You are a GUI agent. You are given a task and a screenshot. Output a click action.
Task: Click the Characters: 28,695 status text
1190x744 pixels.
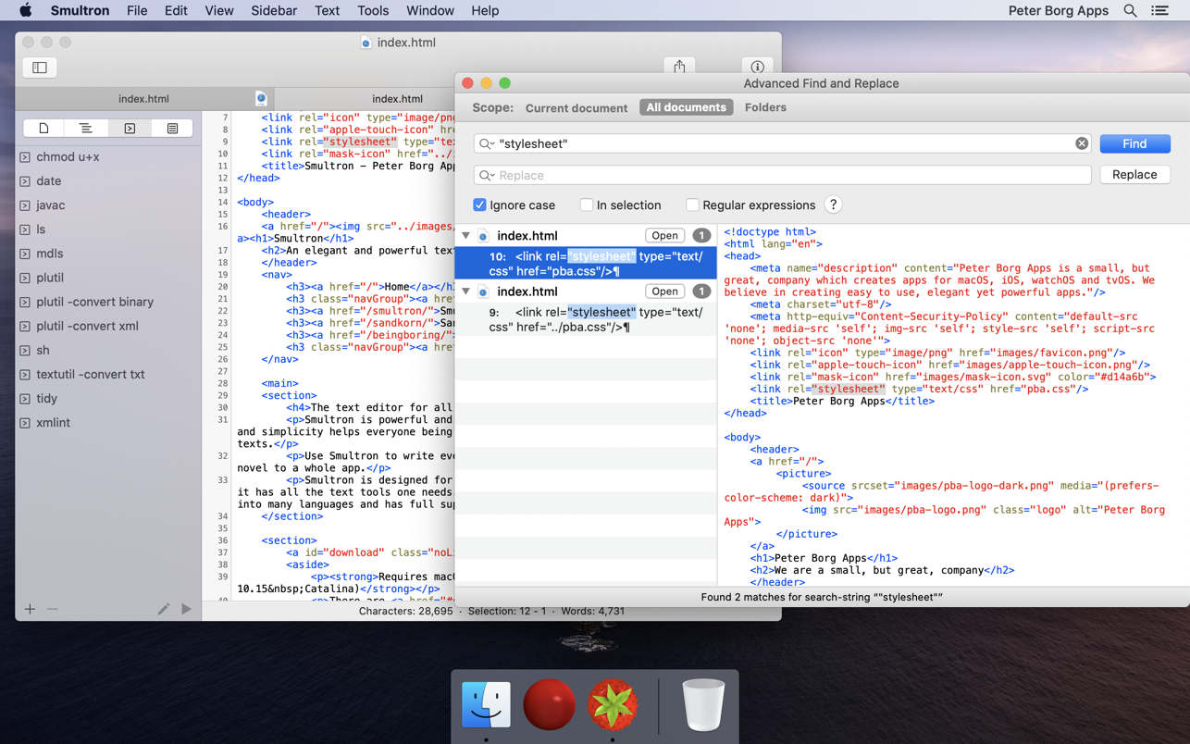(x=405, y=612)
